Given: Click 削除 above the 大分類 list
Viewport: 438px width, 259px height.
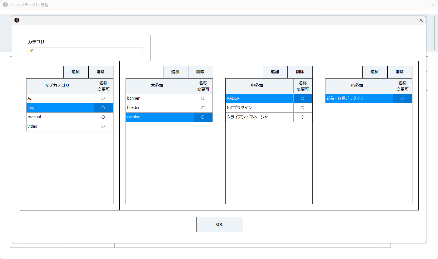Looking at the screenshot, I should [201, 72].
